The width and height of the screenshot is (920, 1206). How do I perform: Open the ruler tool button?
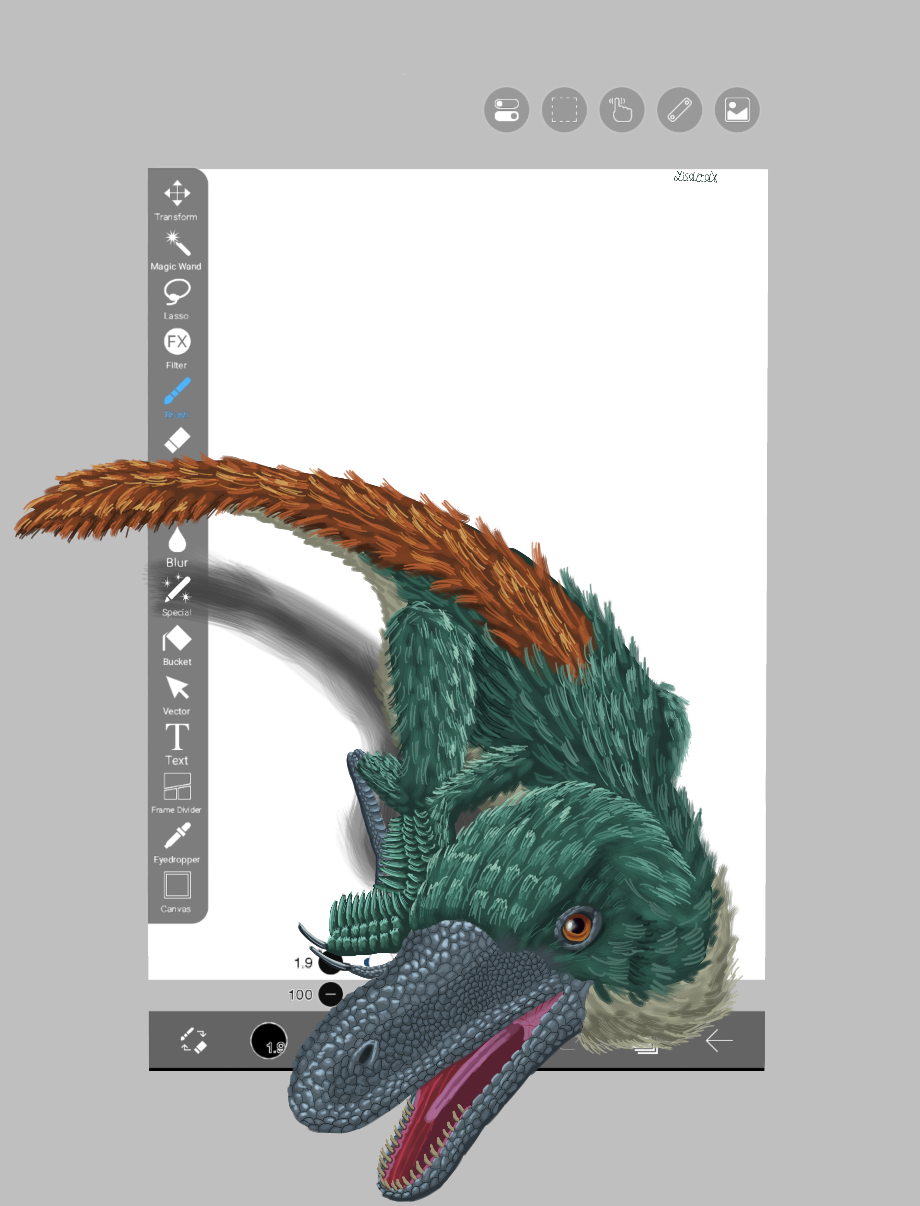(x=680, y=110)
